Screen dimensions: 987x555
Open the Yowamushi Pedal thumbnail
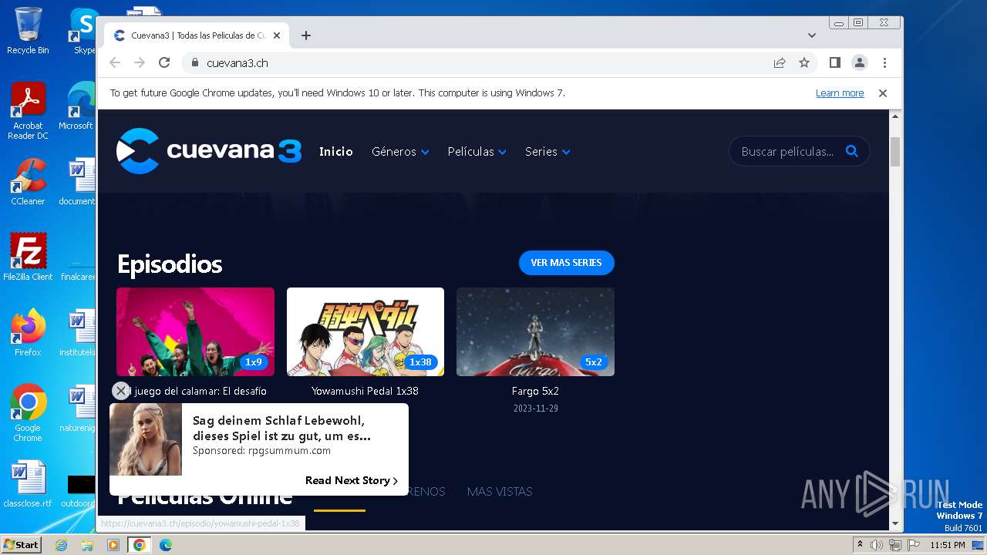click(365, 331)
